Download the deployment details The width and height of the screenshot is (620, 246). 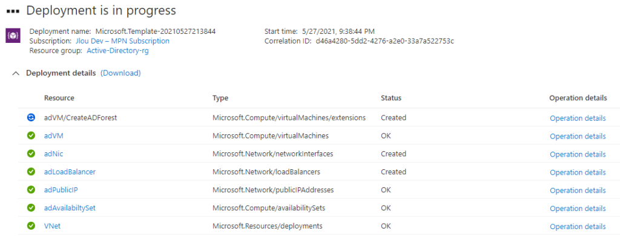pos(120,73)
